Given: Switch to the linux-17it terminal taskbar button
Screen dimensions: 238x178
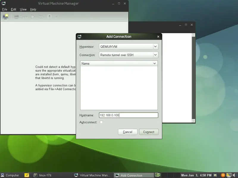Looking at the screenshot, I should pyautogui.click(x=52, y=175).
